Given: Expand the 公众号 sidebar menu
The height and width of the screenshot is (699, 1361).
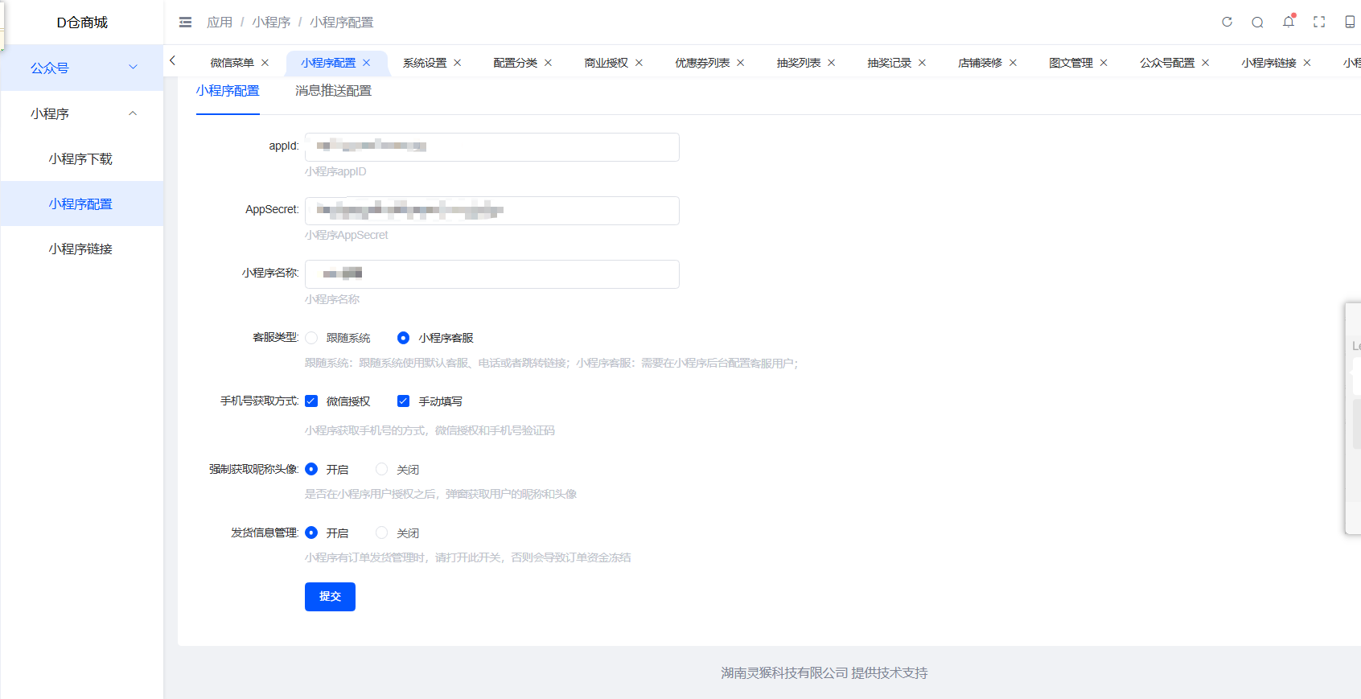Looking at the screenshot, I should click(81, 68).
